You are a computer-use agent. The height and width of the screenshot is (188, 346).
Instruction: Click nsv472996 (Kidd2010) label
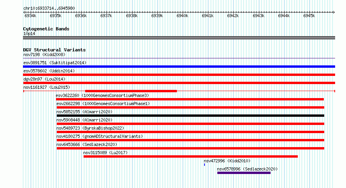click(x=227, y=161)
